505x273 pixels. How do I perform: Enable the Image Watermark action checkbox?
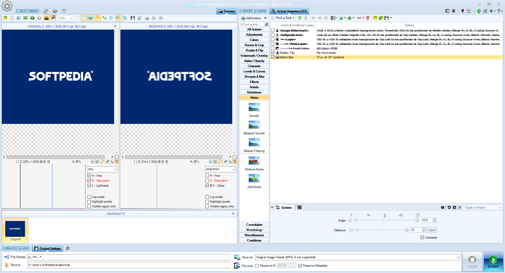[273, 30]
